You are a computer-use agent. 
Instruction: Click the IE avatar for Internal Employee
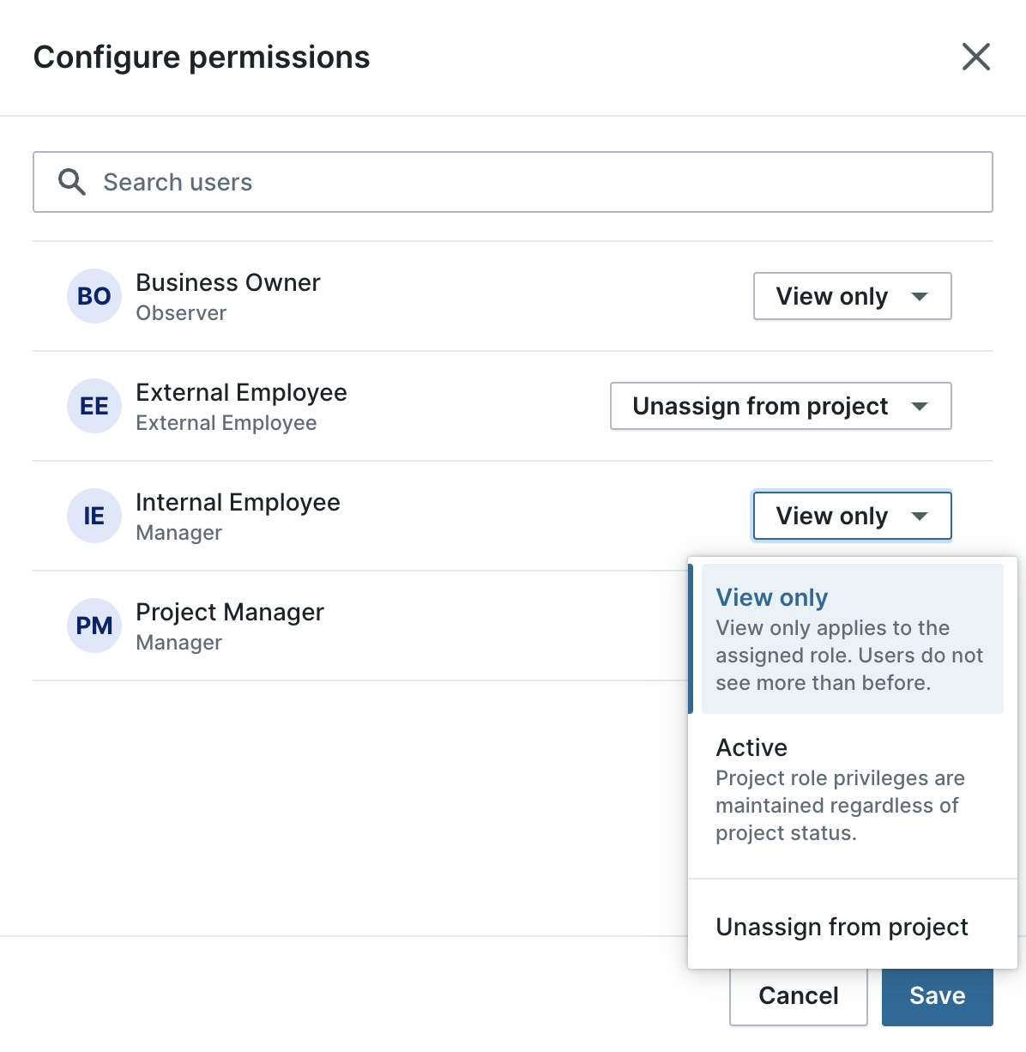click(x=94, y=516)
